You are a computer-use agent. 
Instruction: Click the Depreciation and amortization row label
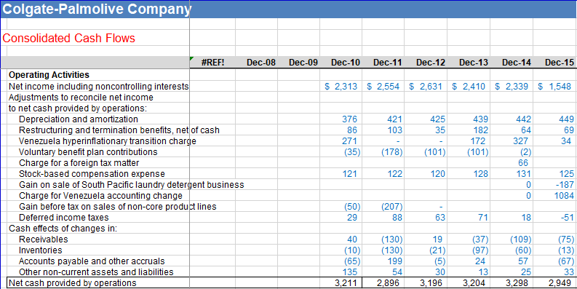point(79,119)
